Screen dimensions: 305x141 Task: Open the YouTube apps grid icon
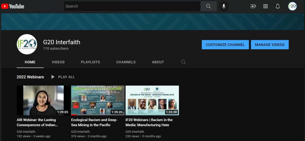click(x=265, y=6)
